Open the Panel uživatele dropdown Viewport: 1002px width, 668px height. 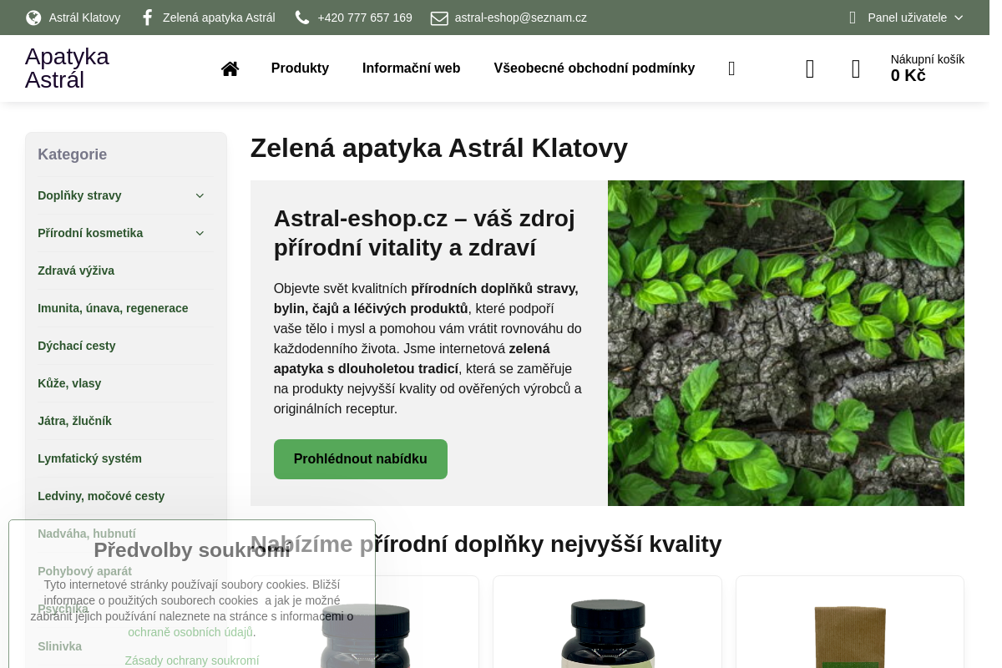[x=908, y=18]
